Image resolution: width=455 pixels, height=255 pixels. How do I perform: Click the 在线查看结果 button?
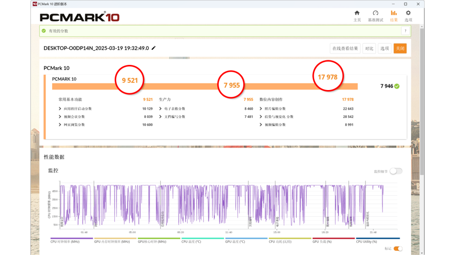pos(345,48)
